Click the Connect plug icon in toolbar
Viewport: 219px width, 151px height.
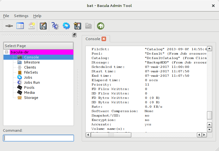point(9,26)
